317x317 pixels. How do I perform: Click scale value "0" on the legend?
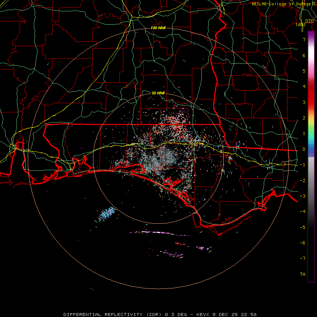tap(304, 149)
